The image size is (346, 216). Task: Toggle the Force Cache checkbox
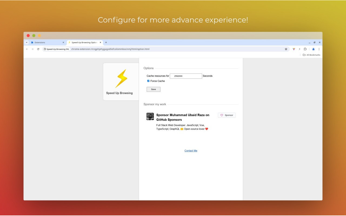click(148, 81)
